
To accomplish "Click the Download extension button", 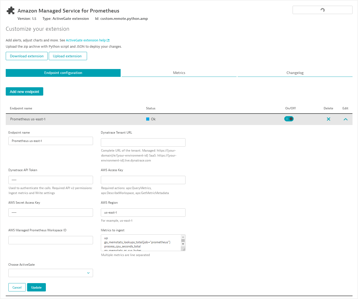I will click(x=27, y=56).
